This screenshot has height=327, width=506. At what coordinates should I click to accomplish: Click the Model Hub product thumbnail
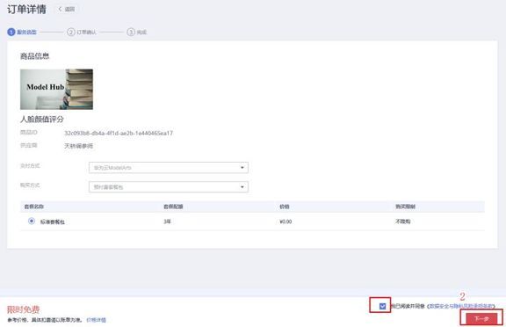pos(56,89)
